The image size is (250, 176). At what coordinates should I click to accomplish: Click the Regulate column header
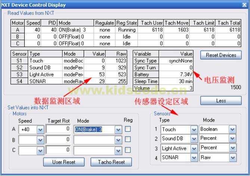(105, 23)
